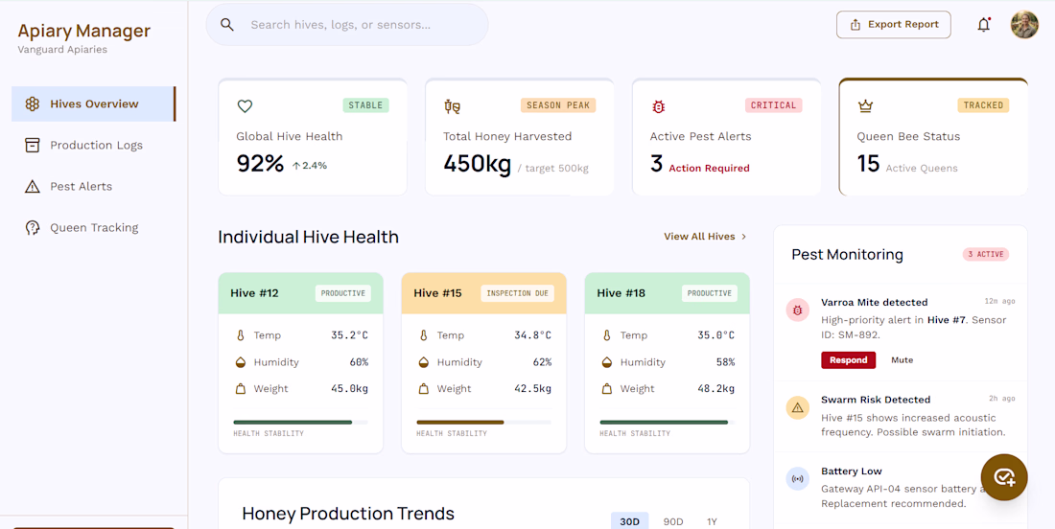Click the weight icon in Hive #15
This screenshot has height=529, width=1055.
point(423,388)
